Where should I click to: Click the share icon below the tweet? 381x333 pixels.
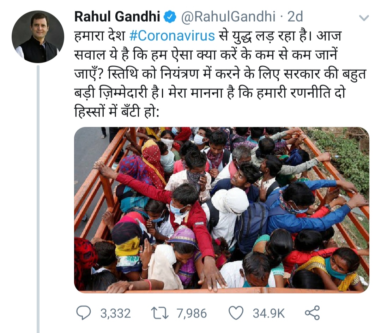point(312,313)
